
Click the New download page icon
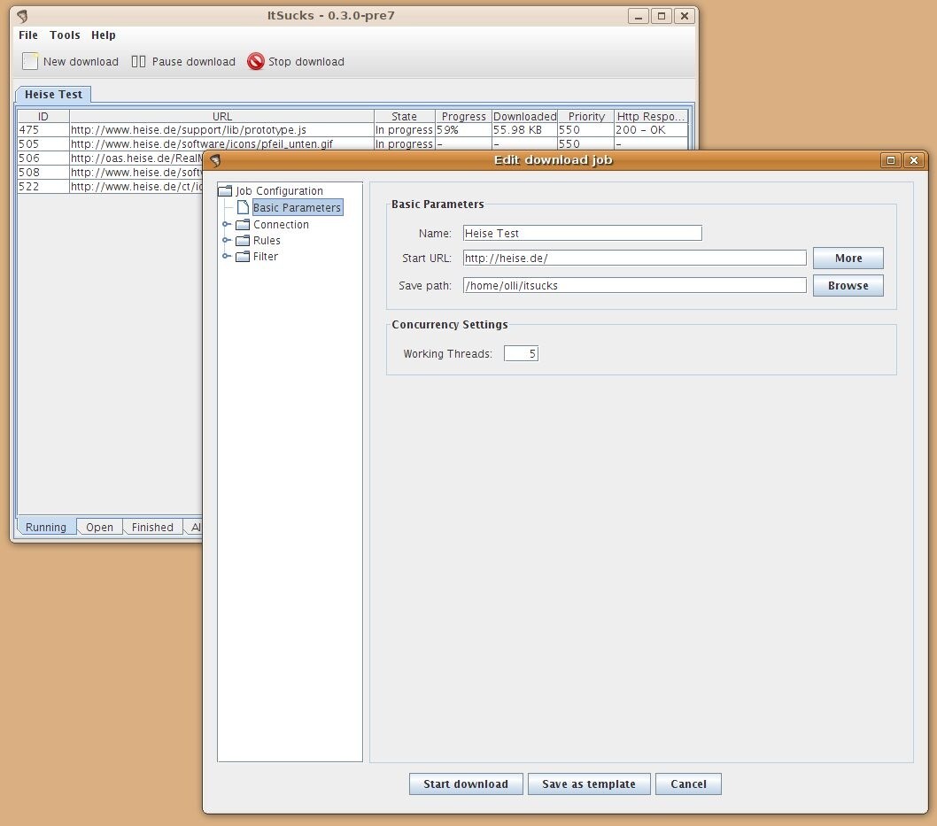(x=31, y=61)
